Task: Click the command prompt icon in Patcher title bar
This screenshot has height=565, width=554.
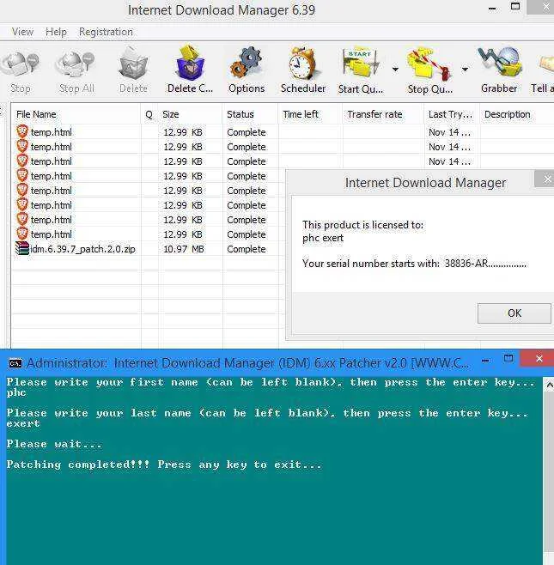Action: pos(15,363)
